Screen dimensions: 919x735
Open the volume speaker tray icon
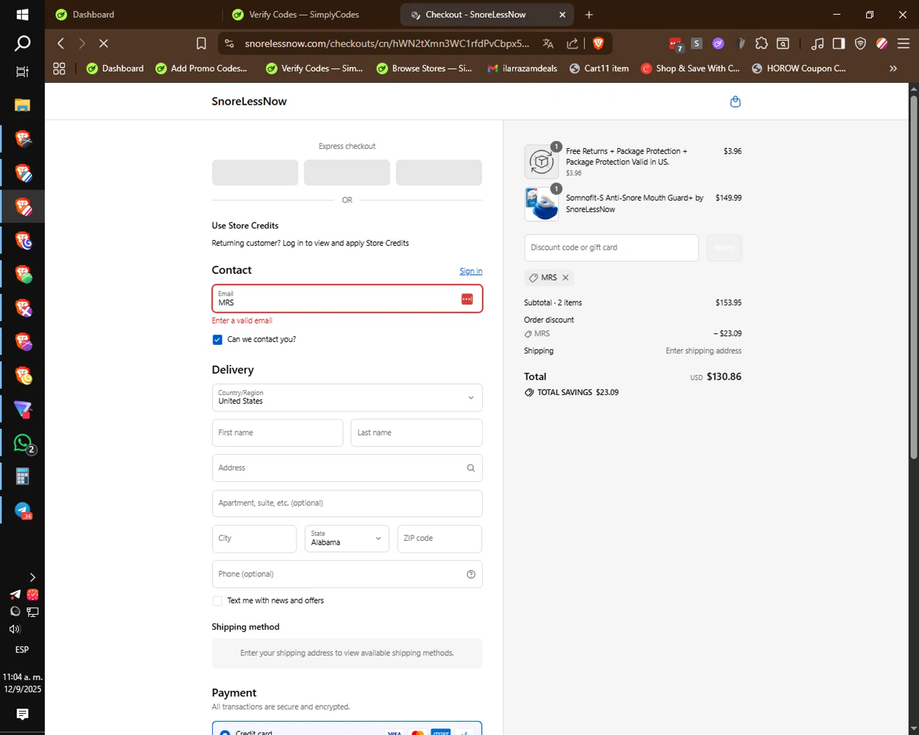point(15,629)
